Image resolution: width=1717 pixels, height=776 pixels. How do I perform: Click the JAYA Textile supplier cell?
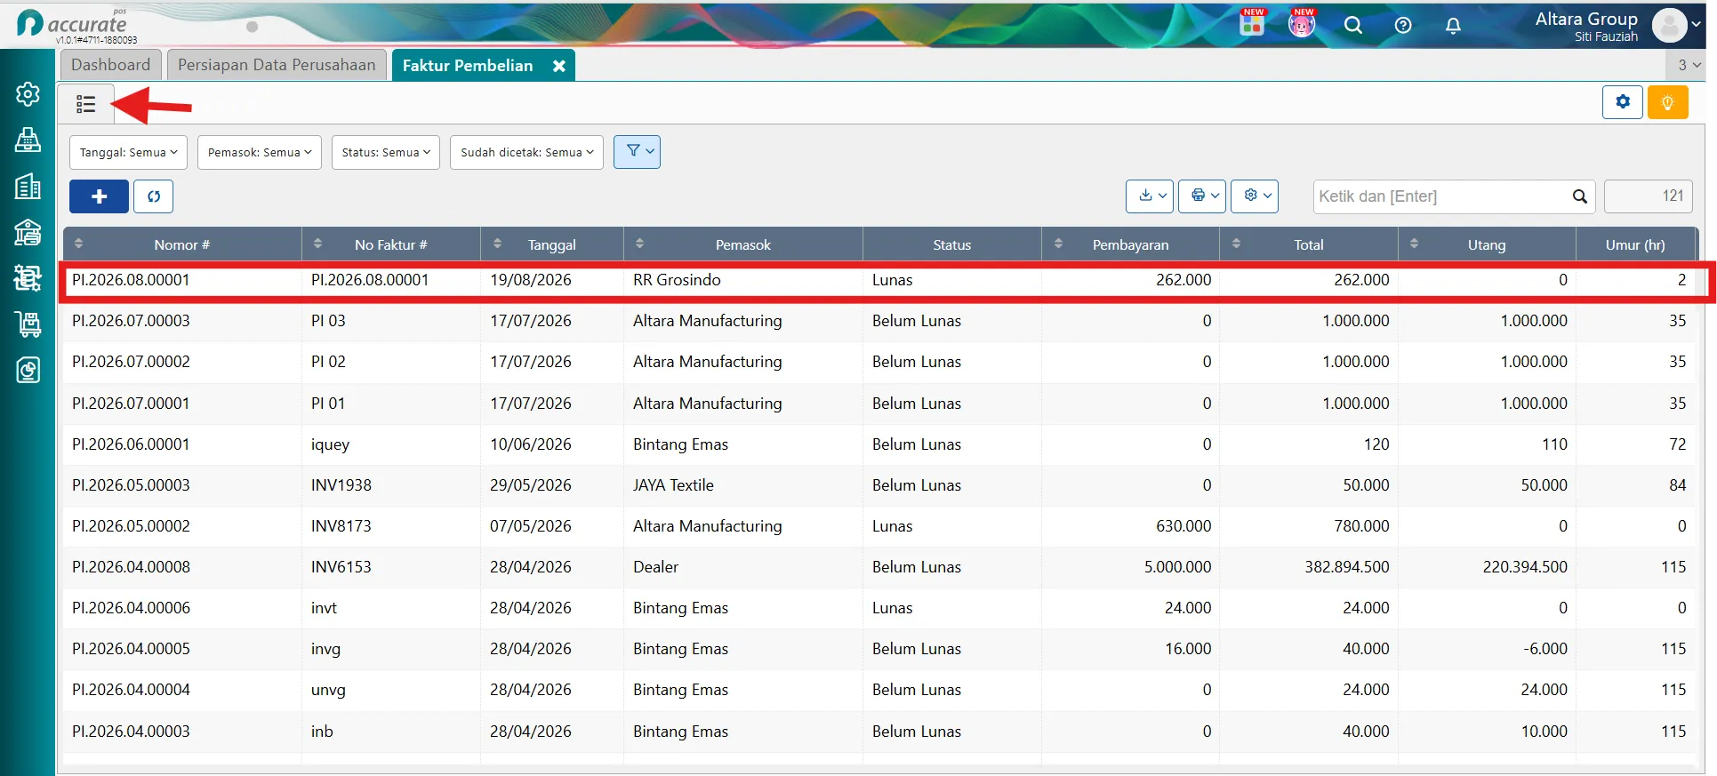(673, 485)
